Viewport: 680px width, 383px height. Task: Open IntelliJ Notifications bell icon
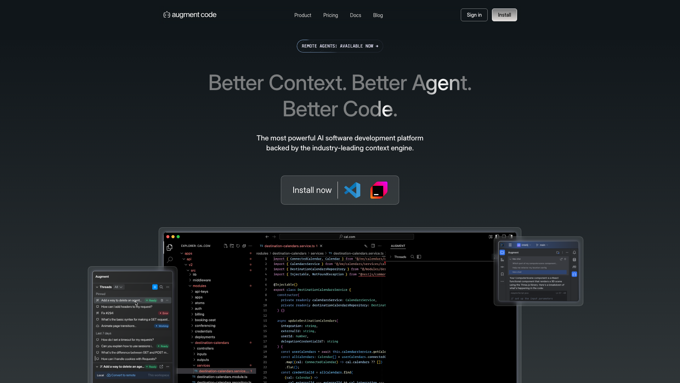(x=574, y=252)
